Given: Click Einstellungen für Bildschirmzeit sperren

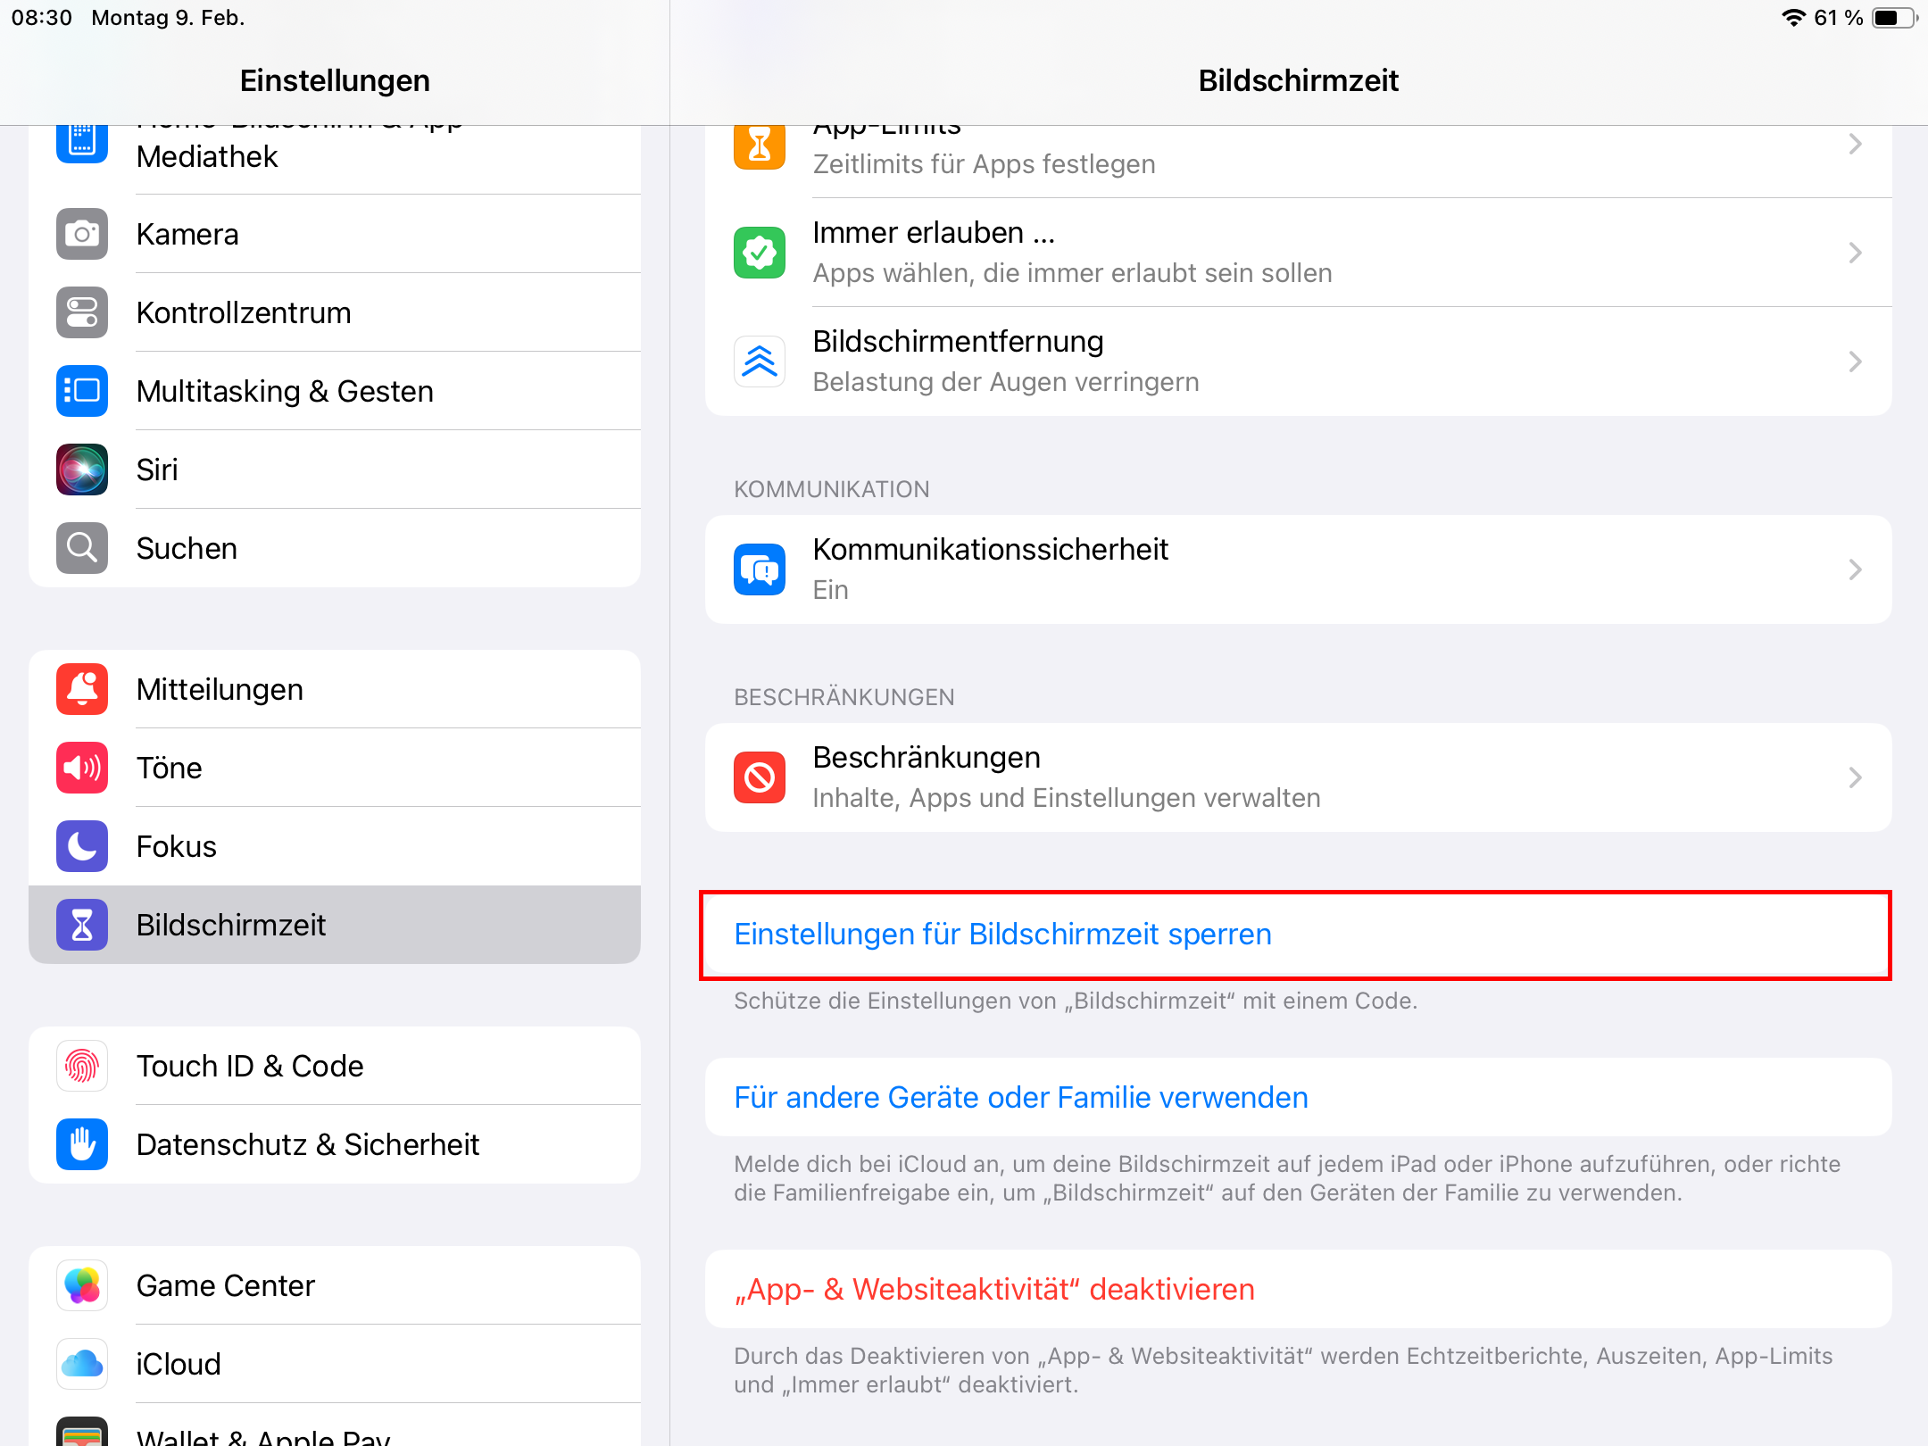Looking at the screenshot, I should (1002, 934).
